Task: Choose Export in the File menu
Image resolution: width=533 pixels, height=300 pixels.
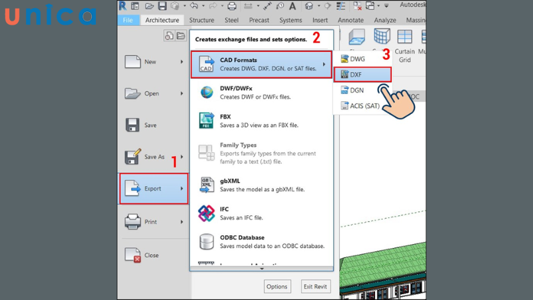Action: tap(154, 189)
